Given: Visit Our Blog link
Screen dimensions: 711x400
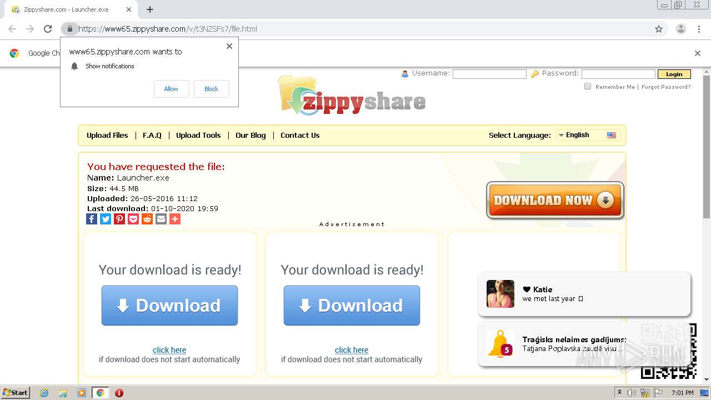Looking at the screenshot, I should click(251, 135).
